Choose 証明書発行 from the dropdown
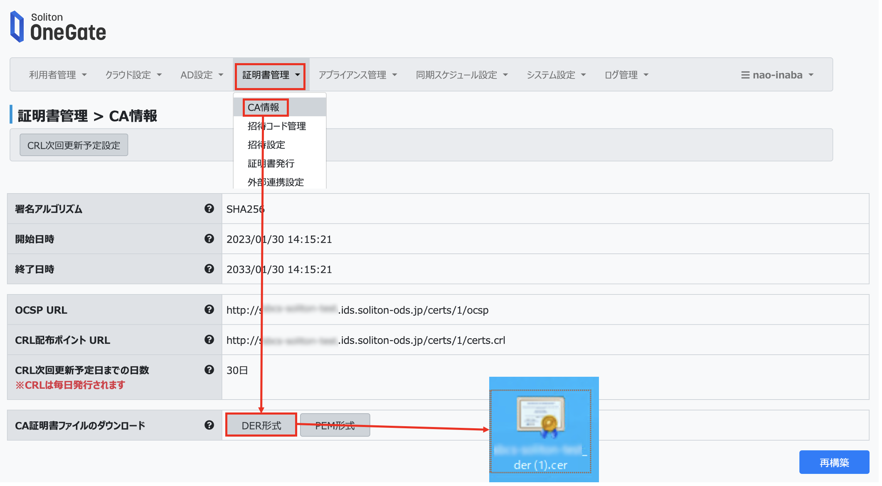The height and width of the screenshot is (486, 882). click(280, 164)
